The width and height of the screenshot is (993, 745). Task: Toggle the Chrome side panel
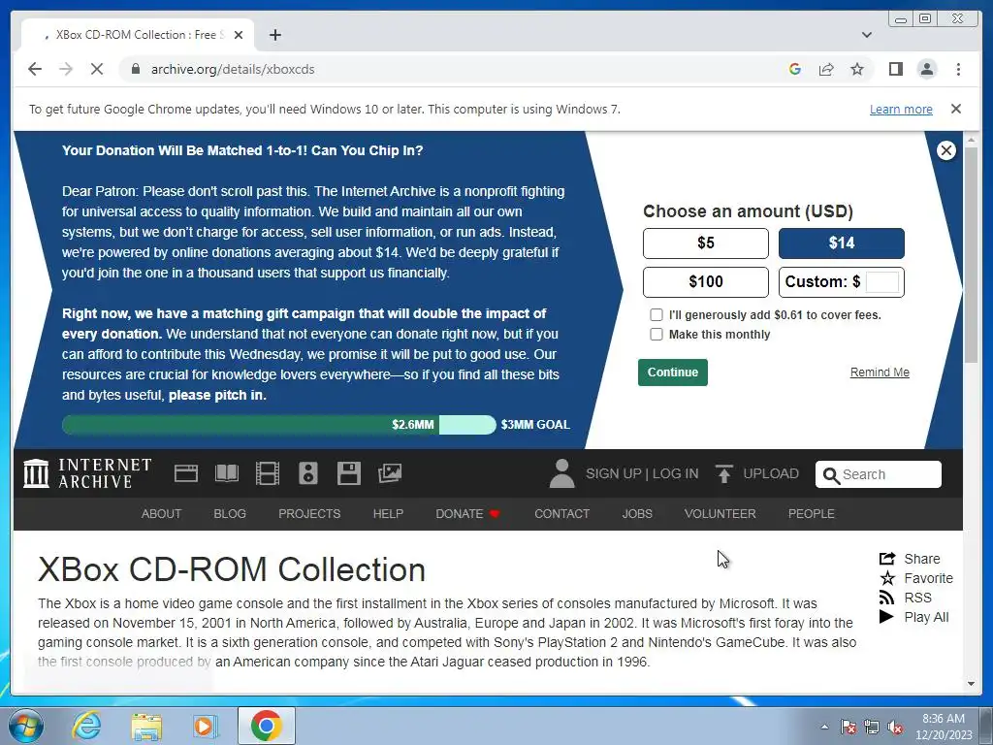tap(895, 69)
